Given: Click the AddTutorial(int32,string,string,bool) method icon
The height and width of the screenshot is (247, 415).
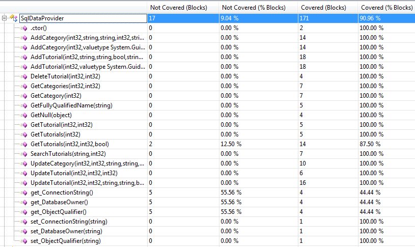Looking at the screenshot, I should point(24,57).
